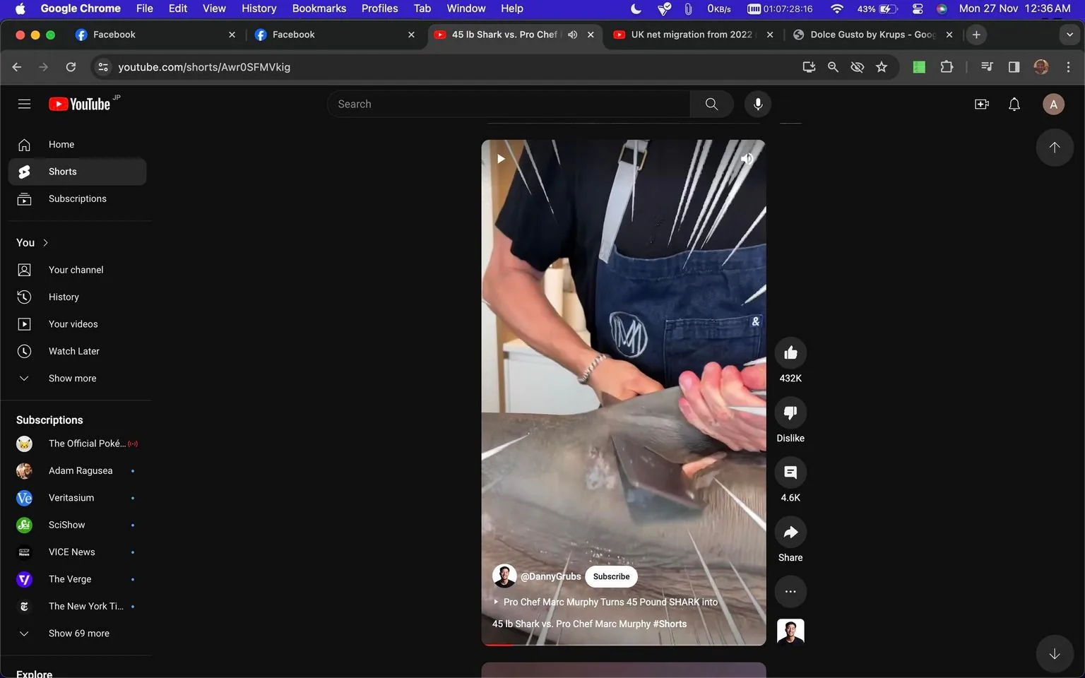The height and width of the screenshot is (678, 1085).
Task: Start a voice search with the microphone icon
Action: (x=757, y=104)
